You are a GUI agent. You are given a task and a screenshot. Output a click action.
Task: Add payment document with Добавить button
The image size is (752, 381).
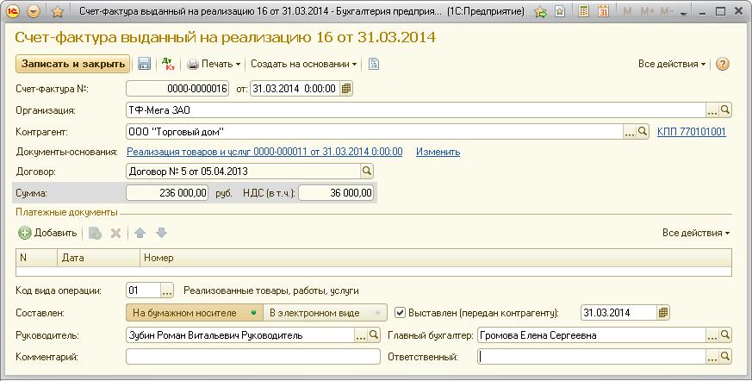pyautogui.click(x=47, y=233)
